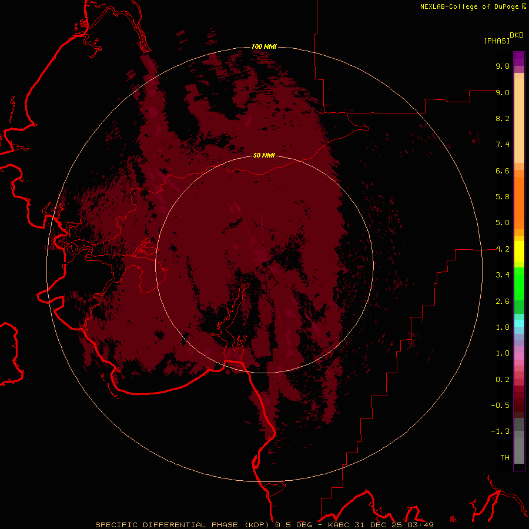Click the light peach band of color bar
The image size is (529, 529).
click(x=519, y=120)
